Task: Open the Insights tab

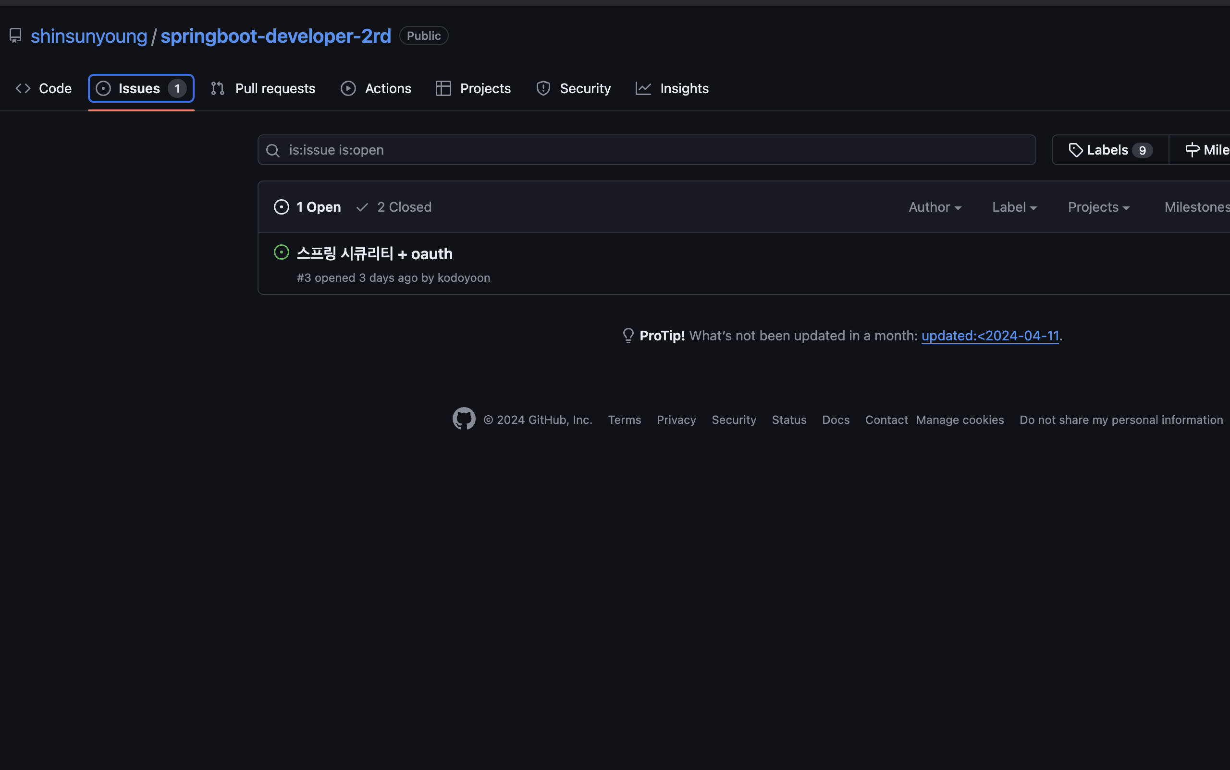Action: 672,88
